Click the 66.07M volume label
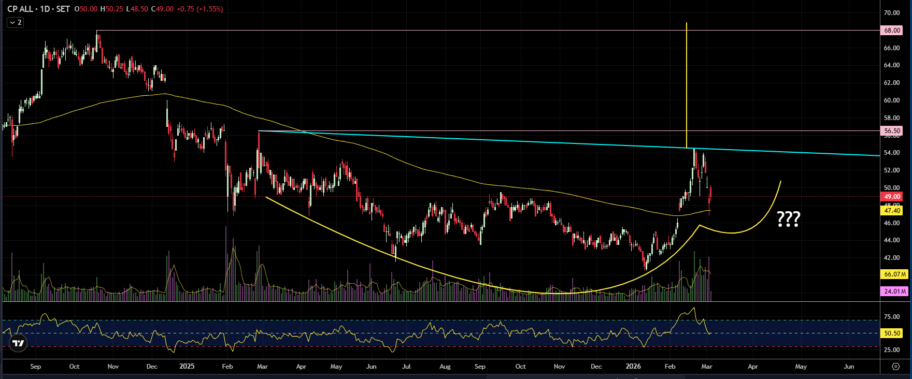The height and width of the screenshot is (379, 912). pos(894,274)
